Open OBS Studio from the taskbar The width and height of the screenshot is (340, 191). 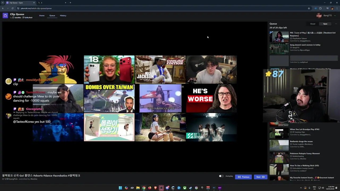(161, 188)
